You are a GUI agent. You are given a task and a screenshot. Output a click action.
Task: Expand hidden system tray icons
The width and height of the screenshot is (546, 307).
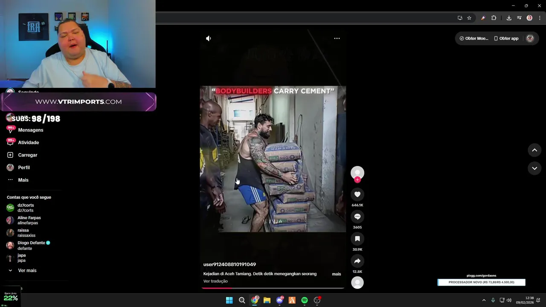484,300
